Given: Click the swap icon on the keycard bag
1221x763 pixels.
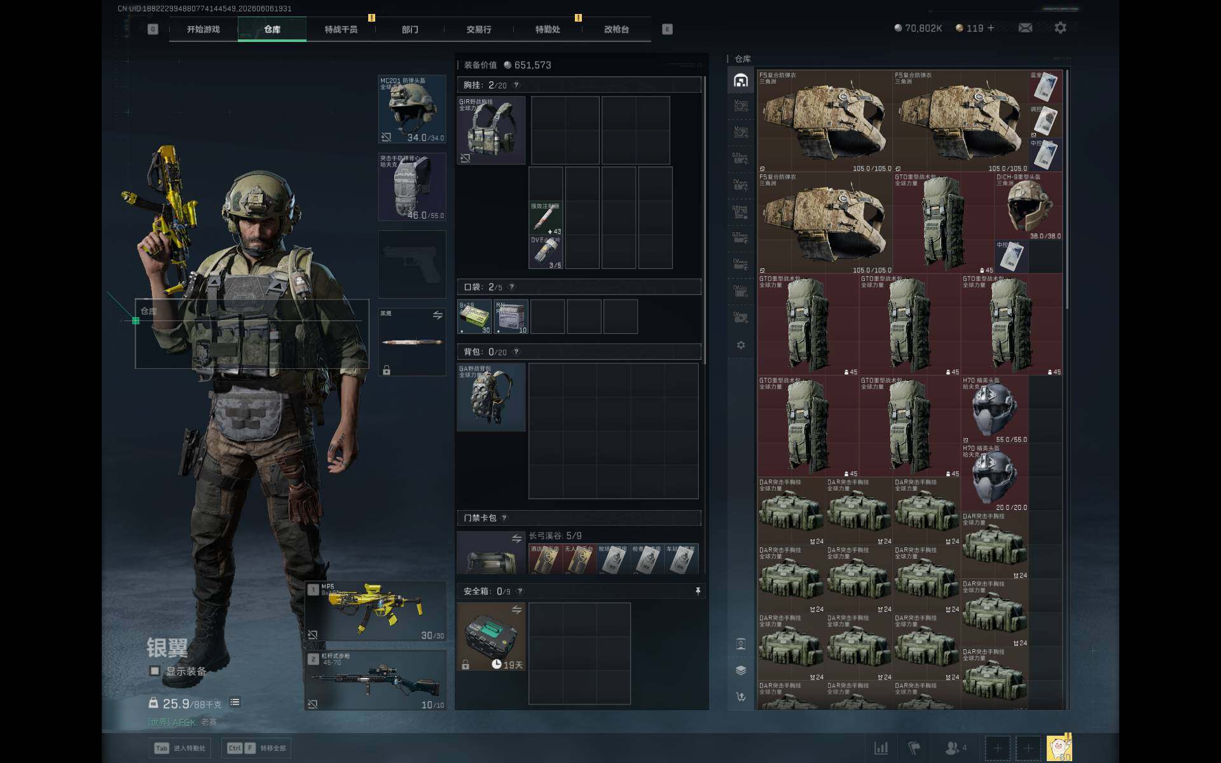Looking at the screenshot, I should click(516, 539).
